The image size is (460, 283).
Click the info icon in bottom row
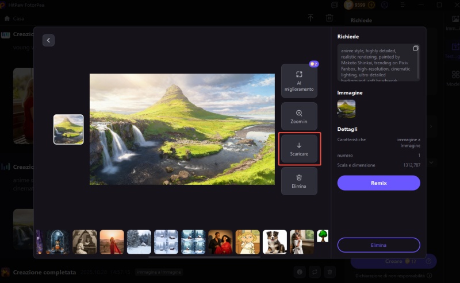point(300,272)
